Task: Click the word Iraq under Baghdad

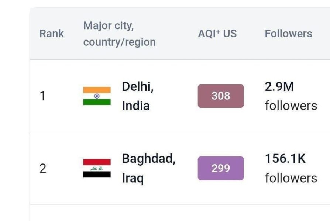Action: (133, 179)
